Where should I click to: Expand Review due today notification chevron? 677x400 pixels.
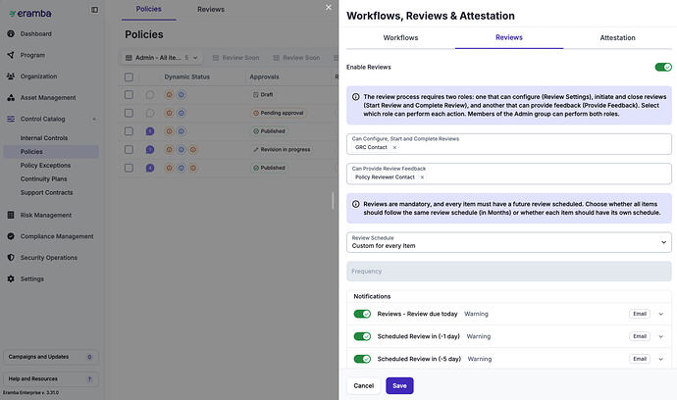click(661, 314)
